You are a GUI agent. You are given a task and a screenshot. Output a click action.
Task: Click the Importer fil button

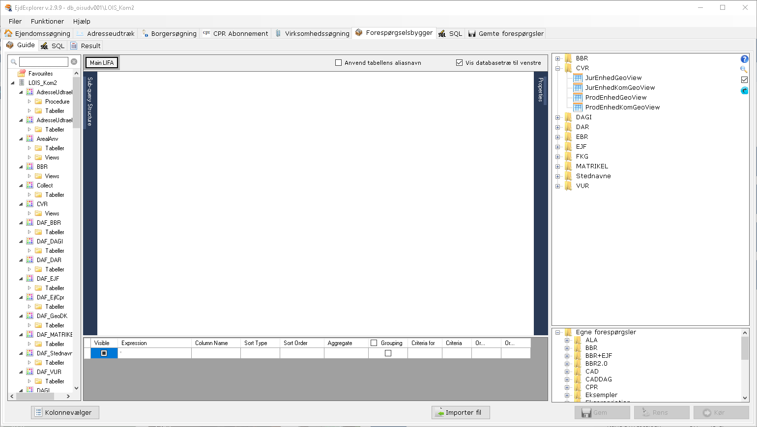pos(461,413)
